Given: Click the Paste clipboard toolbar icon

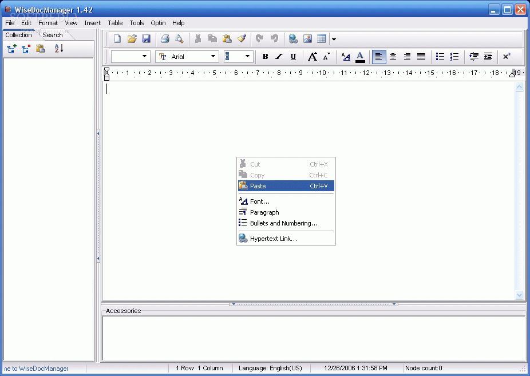Looking at the screenshot, I should point(227,39).
